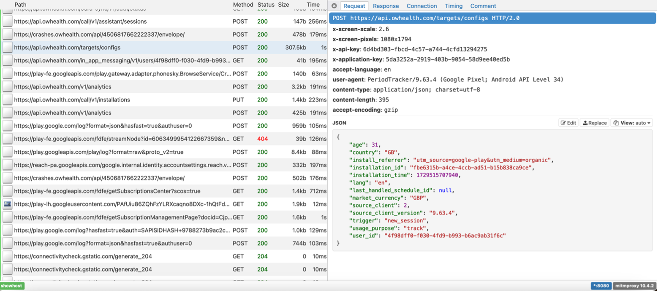Click the *:8080 listening port badge
This screenshot has width=658, height=292.
tap(600, 286)
